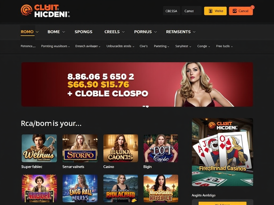Screen dimensions: 274x205
Task: Click the sidebar card's Cluit Hicdeni logo icon
Action: pos(212,125)
